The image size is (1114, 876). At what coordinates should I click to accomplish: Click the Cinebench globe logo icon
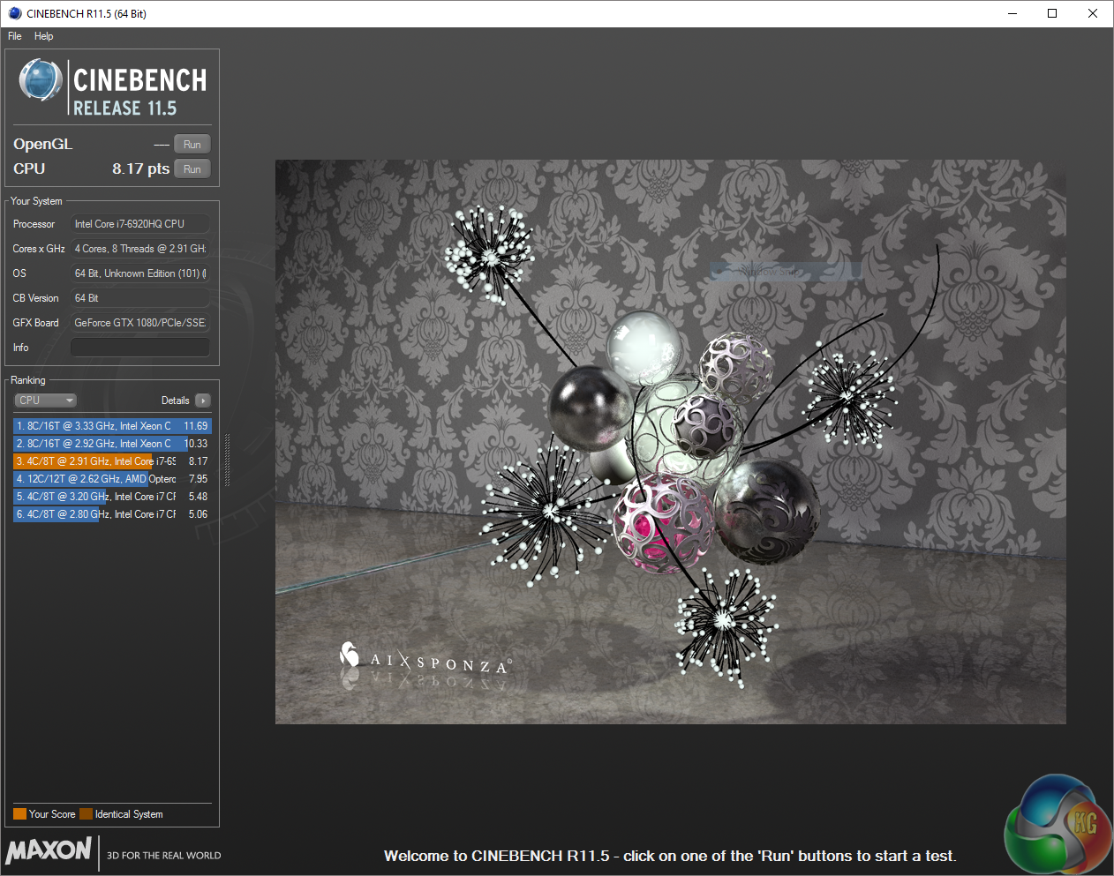pos(40,81)
